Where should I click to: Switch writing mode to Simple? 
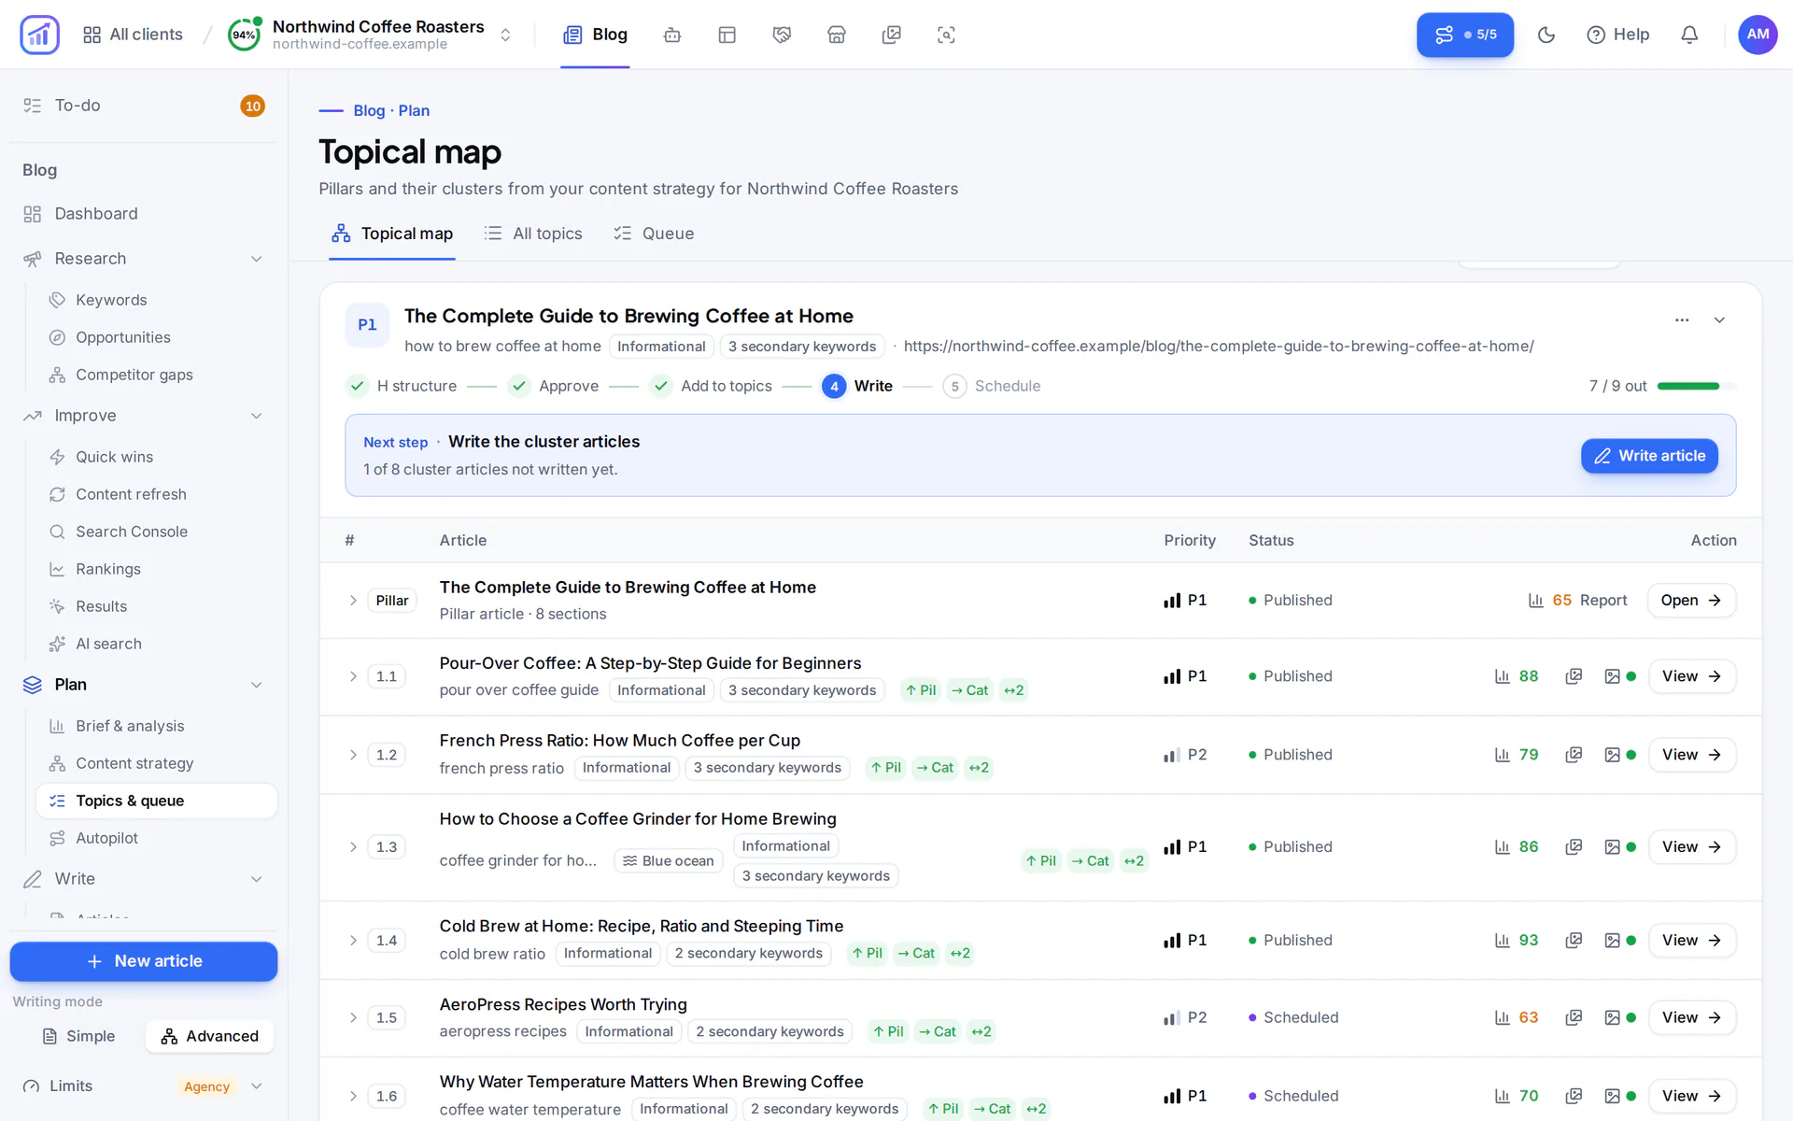click(x=79, y=1036)
